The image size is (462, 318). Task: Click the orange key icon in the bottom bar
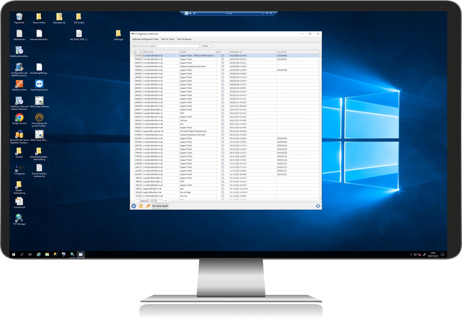(x=148, y=206)
